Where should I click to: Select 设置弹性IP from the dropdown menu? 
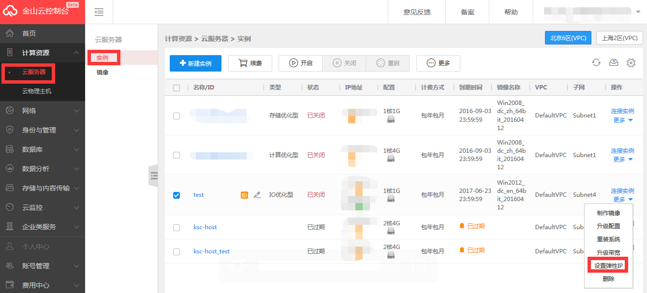pyautogui.click(x=608, y=265)
